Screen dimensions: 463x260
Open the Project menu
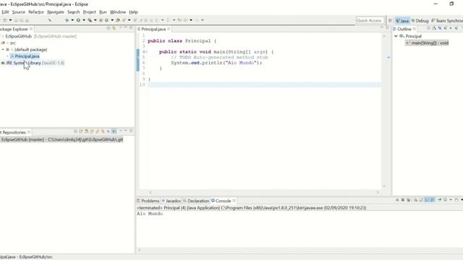(x=90, y=12)
